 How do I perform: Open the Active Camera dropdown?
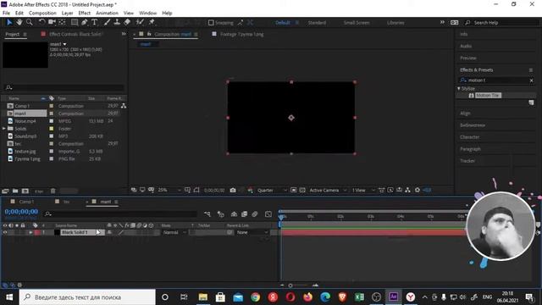328,190
